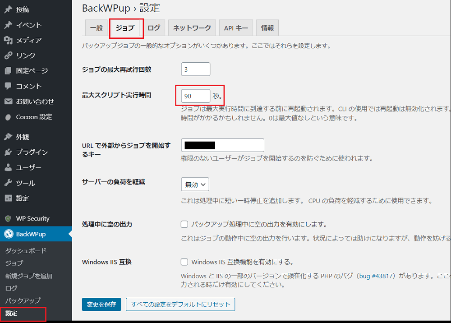Image resolution: width=451 pixels, height=323 pixels.
Task: Switch to the ログ tab
Action: point(154,28)
